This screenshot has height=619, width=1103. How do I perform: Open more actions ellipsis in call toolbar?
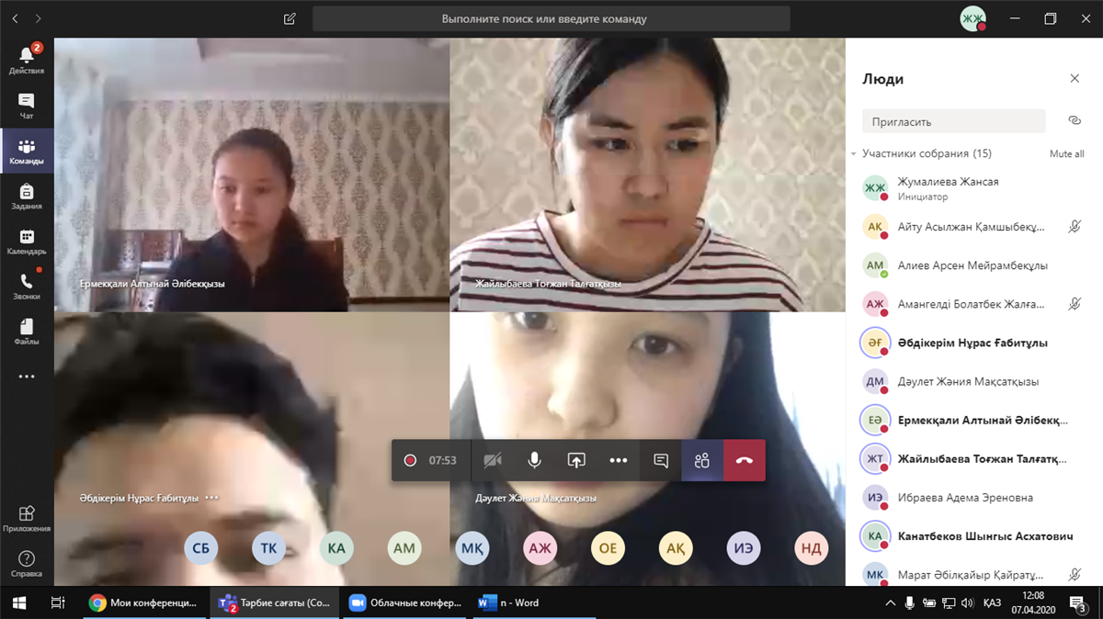click(x=619, y=460)
